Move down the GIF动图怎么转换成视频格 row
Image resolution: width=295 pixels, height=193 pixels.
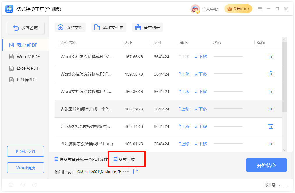pyautogui.click(x=200, y=126)
